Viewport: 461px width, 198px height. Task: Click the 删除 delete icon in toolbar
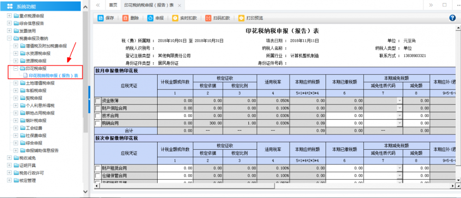click(125, 18)
